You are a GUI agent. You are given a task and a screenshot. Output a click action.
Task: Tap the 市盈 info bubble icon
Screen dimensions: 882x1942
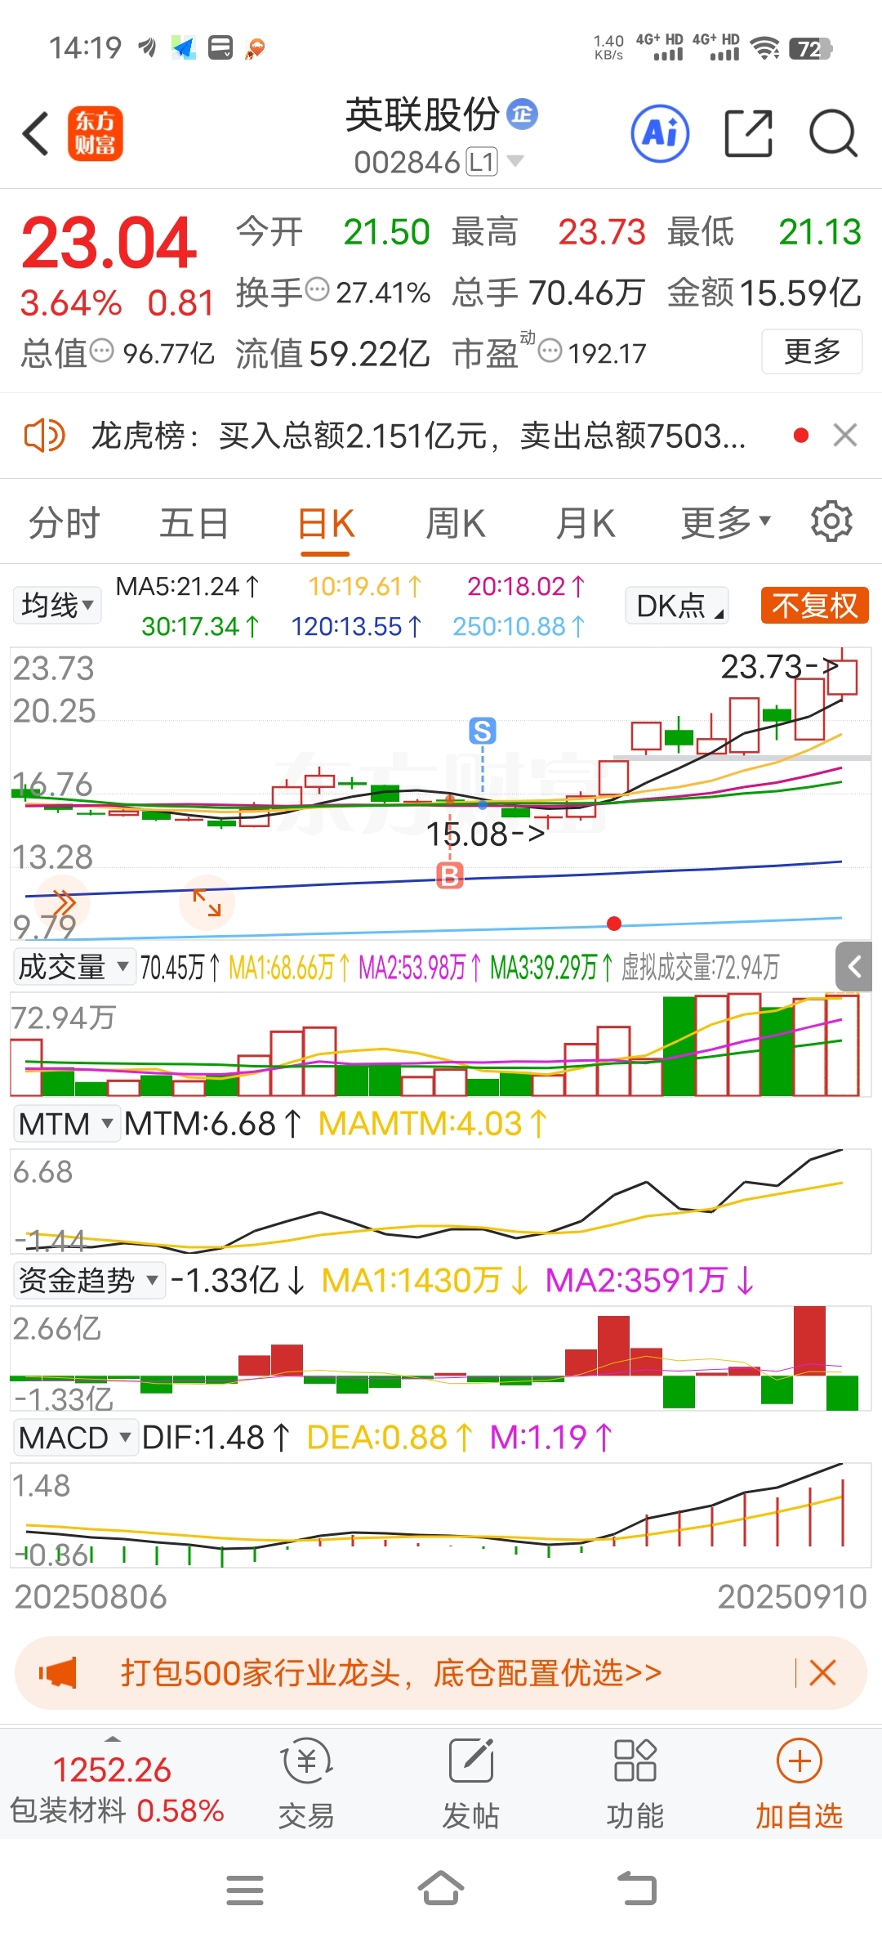pyautogui.click(x=551, y=351)
